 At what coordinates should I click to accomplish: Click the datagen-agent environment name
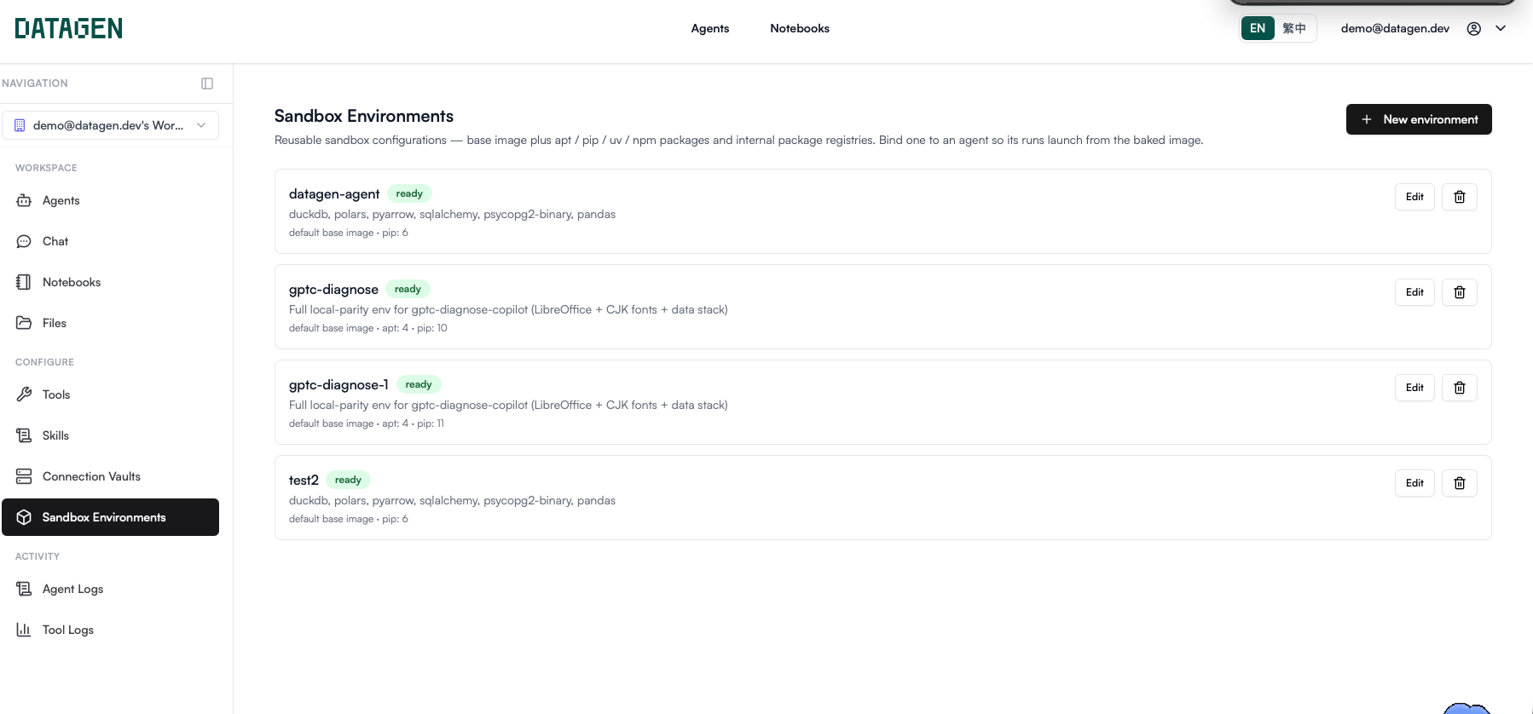pyautogui.click(x=334, y=194)
